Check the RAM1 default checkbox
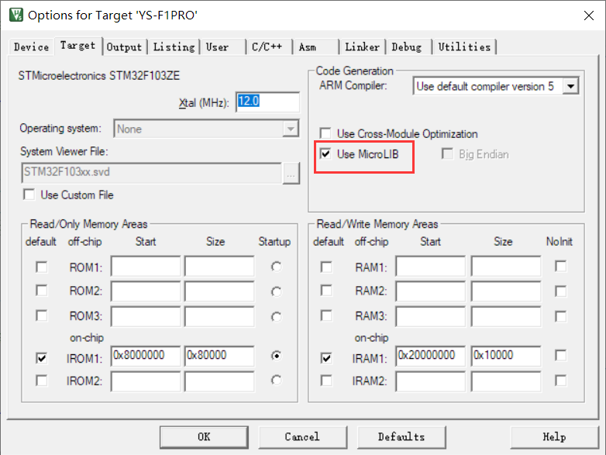The width and height of the screenshot is (606, 455). point(326,267)
